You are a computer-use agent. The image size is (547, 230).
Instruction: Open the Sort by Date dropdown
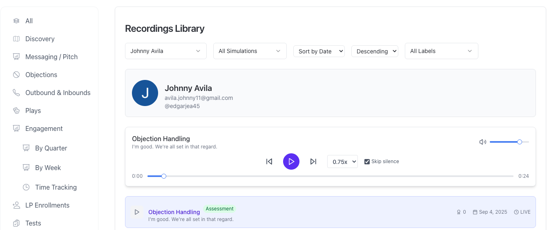coord(319,51)
